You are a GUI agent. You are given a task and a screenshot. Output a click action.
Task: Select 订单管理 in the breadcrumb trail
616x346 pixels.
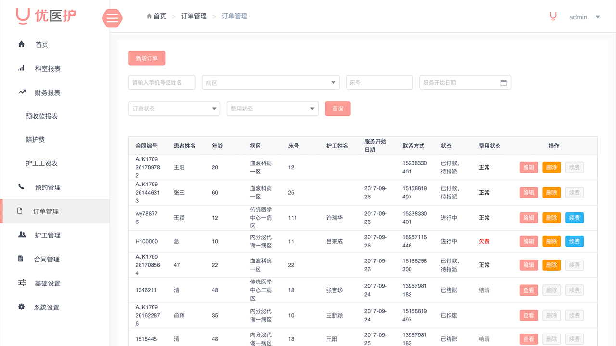click(194, 16)
